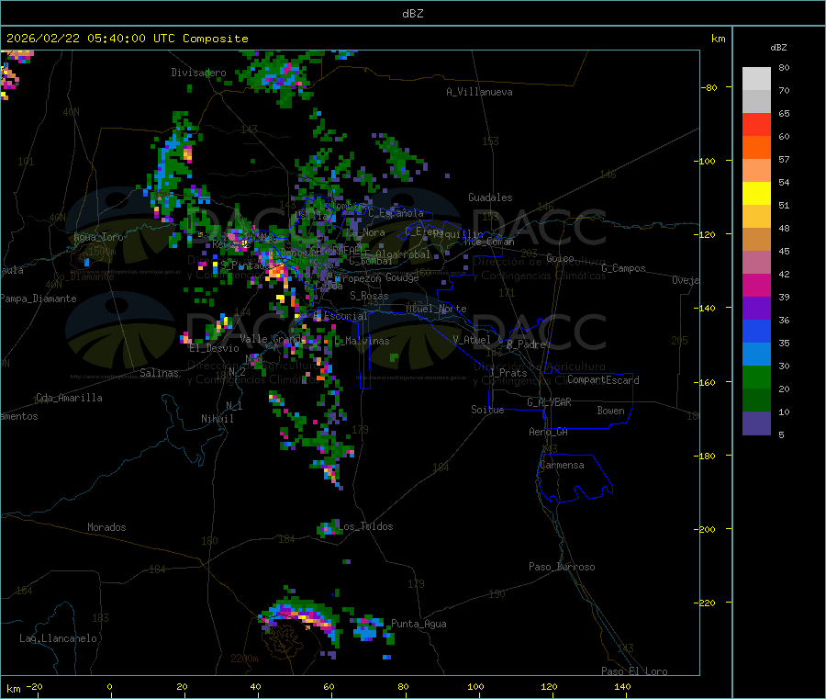
Task: Select the Soitue place label
Action: coord(487,410)
